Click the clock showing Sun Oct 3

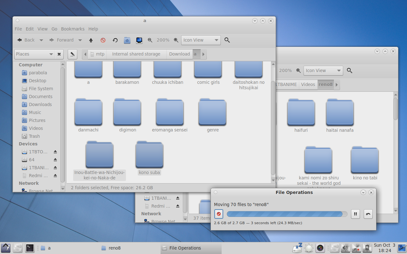(385, 248)
